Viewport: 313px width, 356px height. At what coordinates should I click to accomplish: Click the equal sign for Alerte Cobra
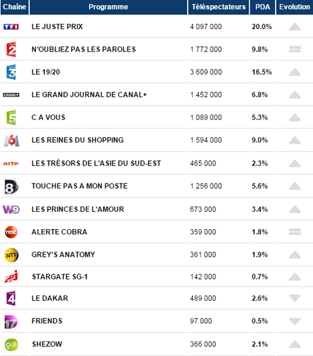(295, 232)
